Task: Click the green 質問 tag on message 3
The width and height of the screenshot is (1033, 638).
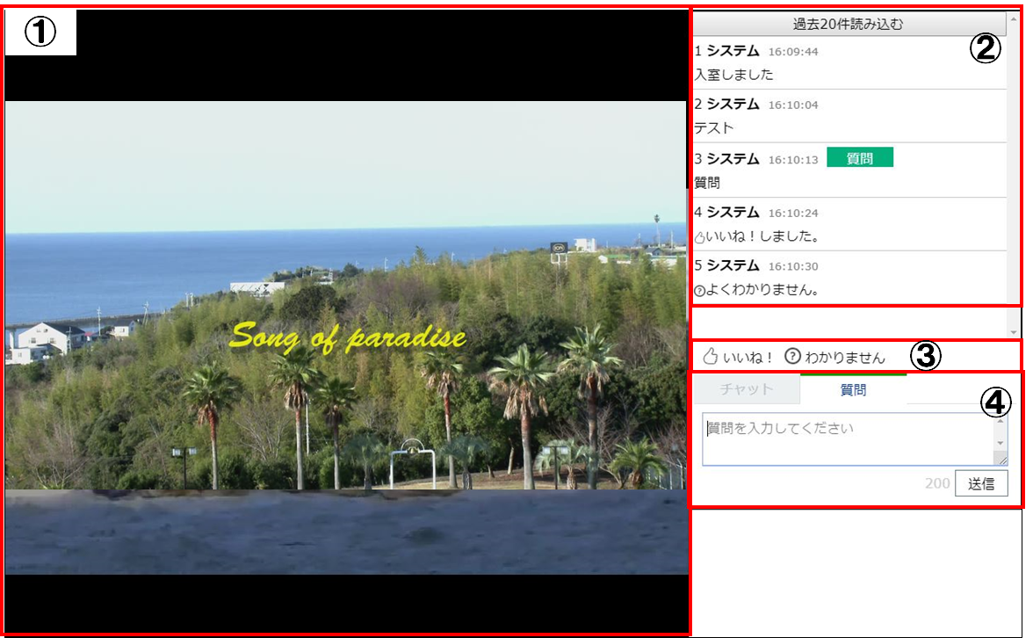Action: [860, 157]
